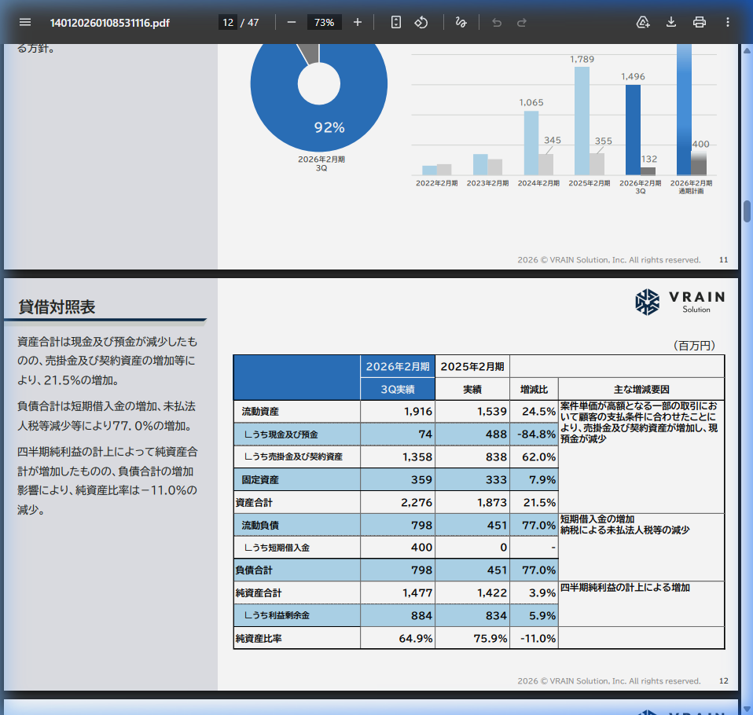753x715 pixels.
Task: Click the page number field showing 12
Action: point(228,22)
